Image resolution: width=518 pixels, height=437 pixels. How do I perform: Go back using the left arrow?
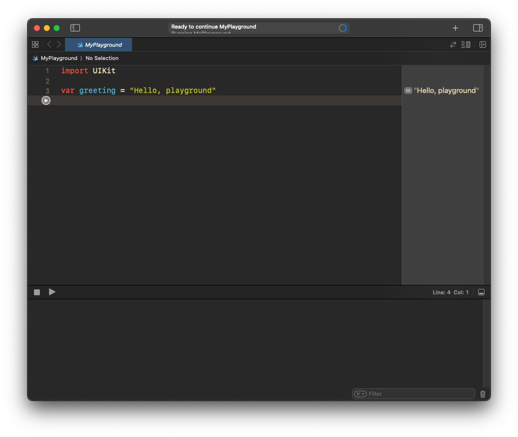pyautogui.click(x=49, y=45)
